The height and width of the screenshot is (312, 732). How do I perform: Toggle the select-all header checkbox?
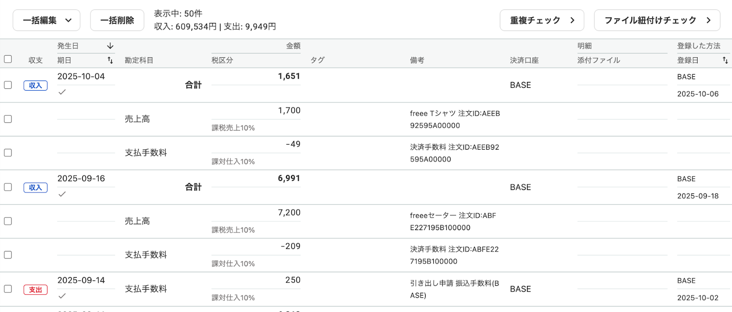point(8,59)
